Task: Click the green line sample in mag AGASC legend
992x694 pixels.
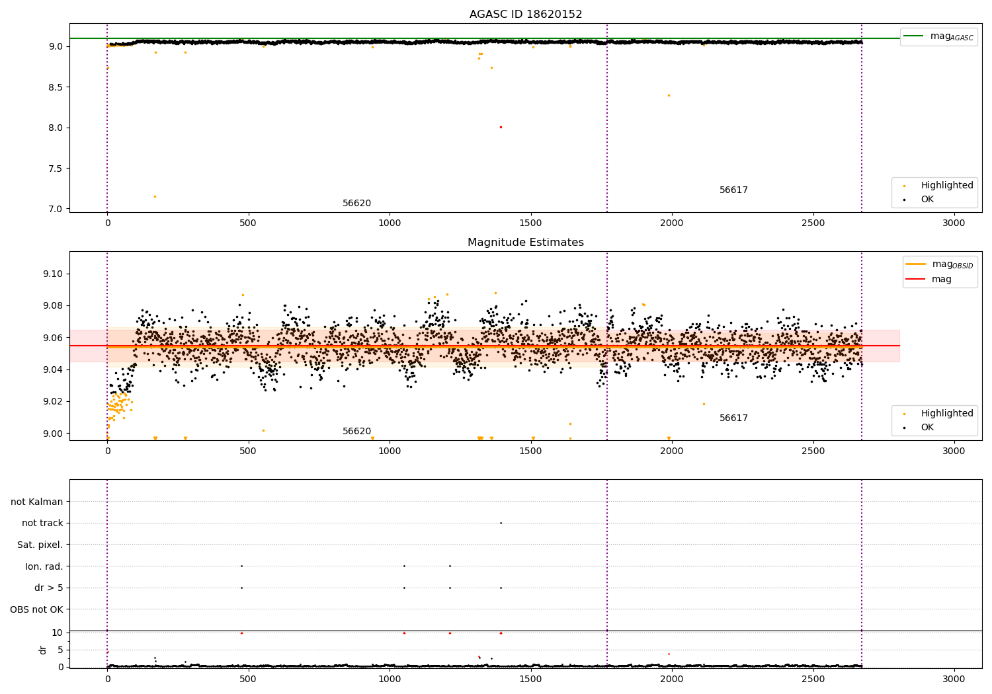Action: coord(914,36)
